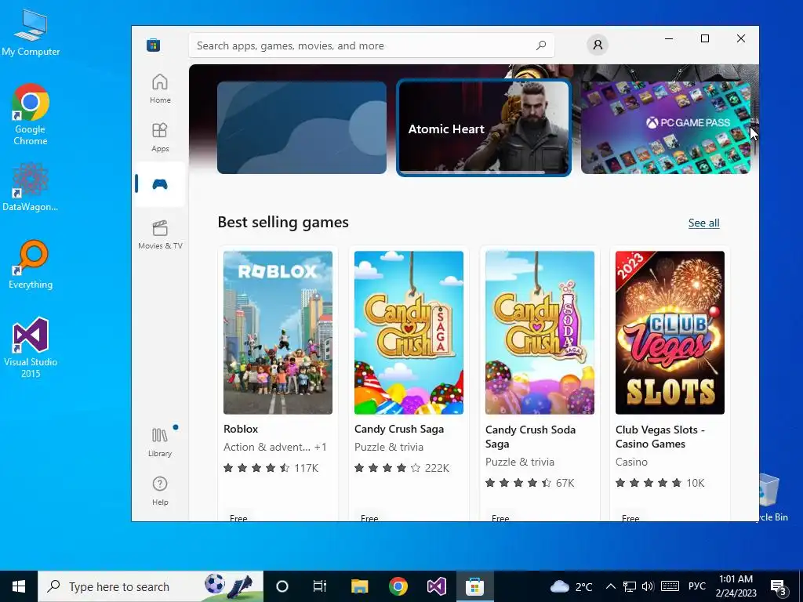This screenshot has width=803, height=602.
Task: Click the Candy Crush Soda Saga title text
Action: coord(531,437)
